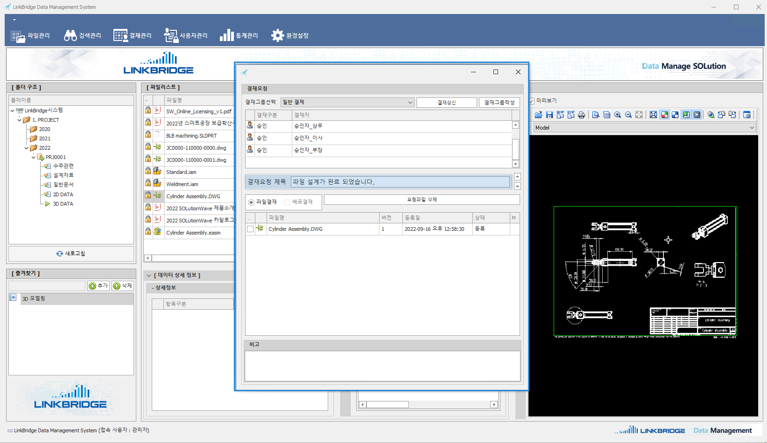Open the 파일관리 menu
The width and height of the screenshot is (767, 443).
[31, 35]
